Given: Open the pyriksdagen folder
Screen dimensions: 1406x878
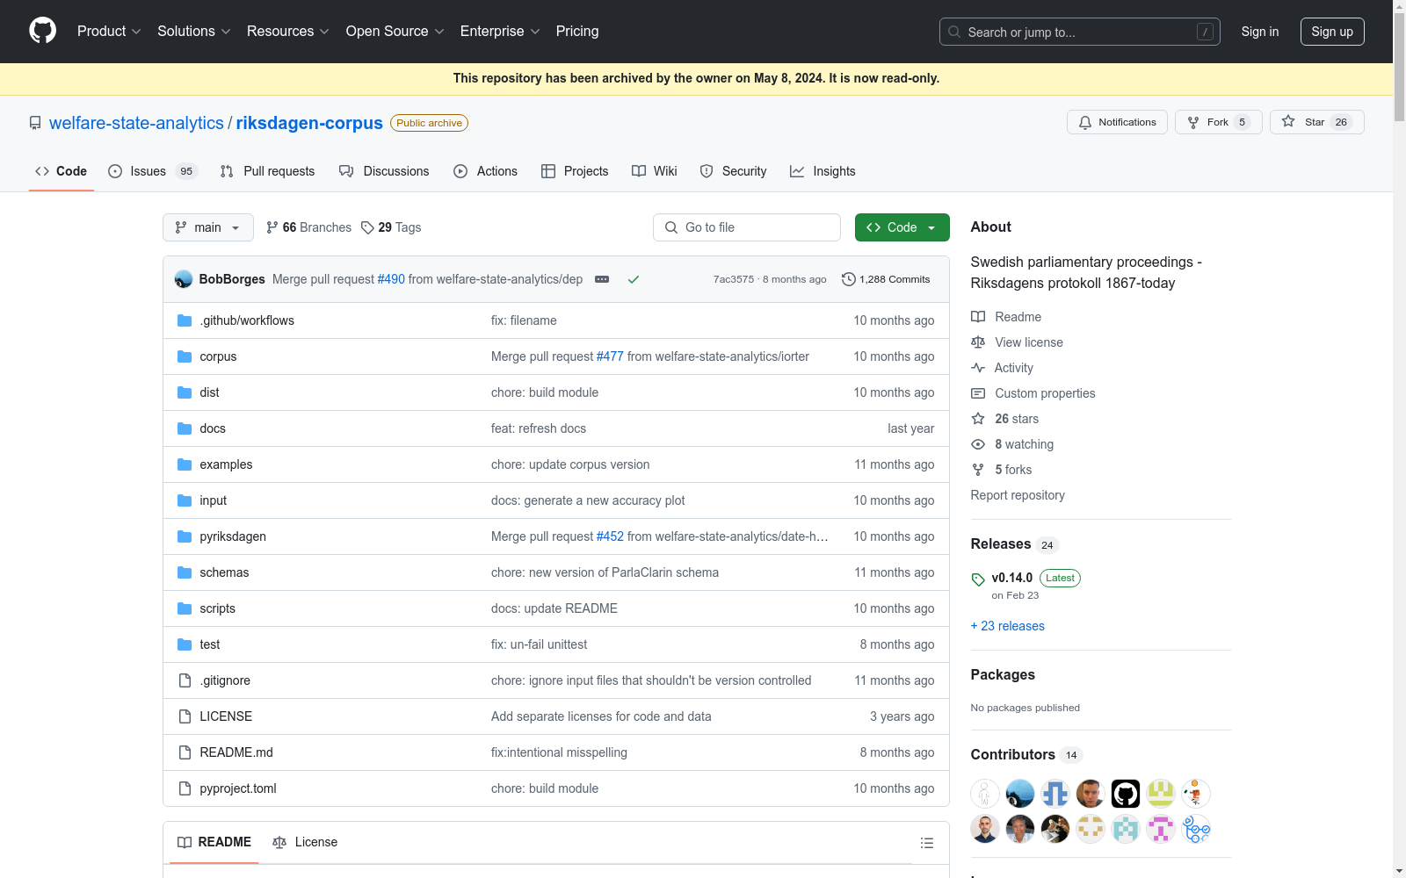Looking at the screenshot, I should coord(233,536).
